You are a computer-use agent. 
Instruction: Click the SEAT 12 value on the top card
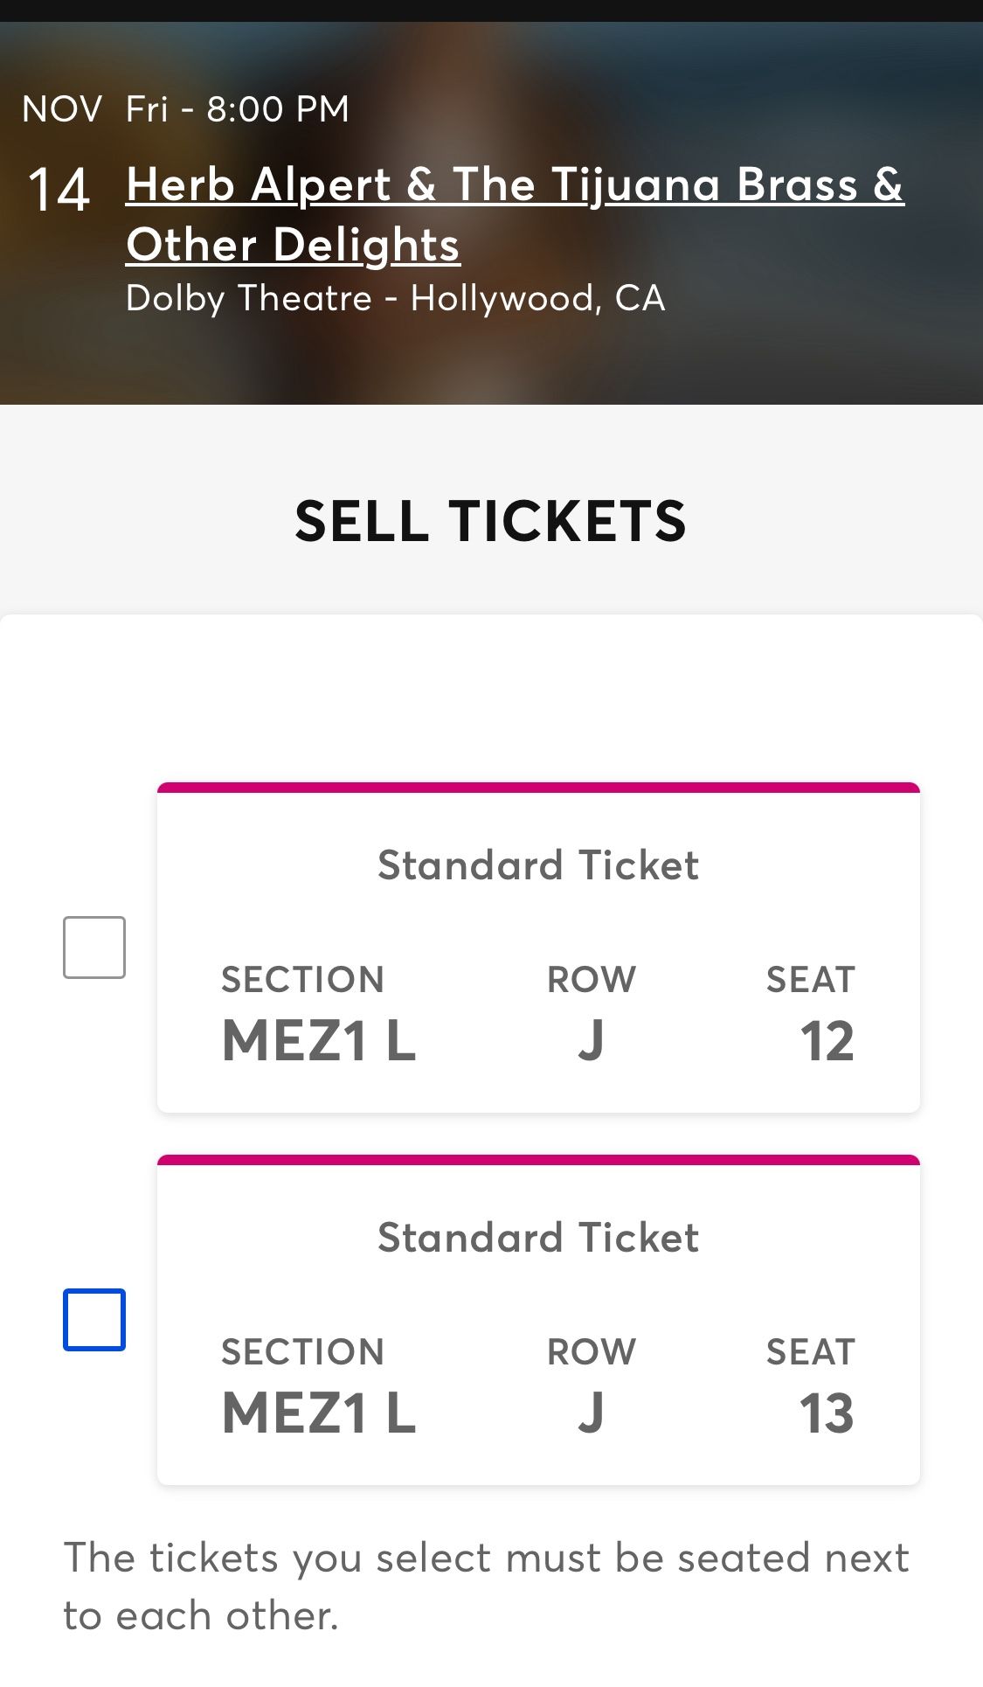[827, 1039]
